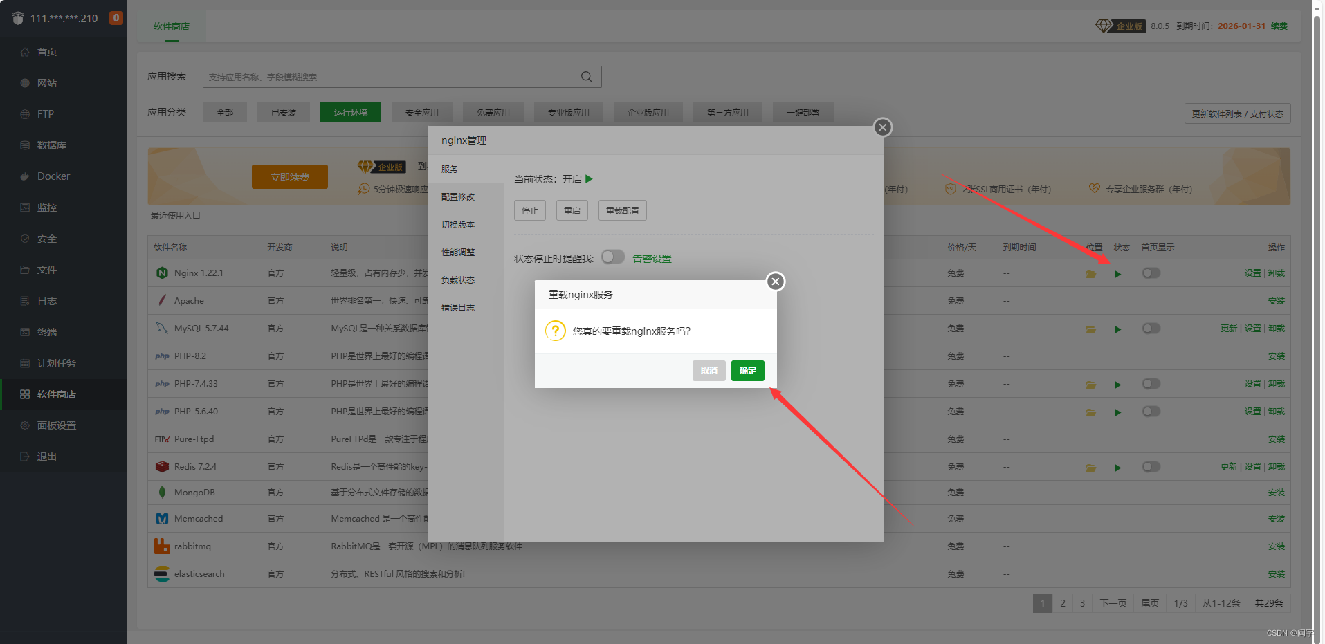Viewport: 1325px width, 644px height.
Task: Toggle Redis 7.2.4 首页显示 switch
Action: pyautogui.click(x=1151, y=467)
